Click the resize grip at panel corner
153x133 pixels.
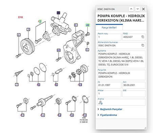point(145,128)
